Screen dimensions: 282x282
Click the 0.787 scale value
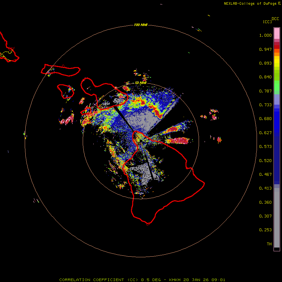pyautogui.click(x=265, y=91)
